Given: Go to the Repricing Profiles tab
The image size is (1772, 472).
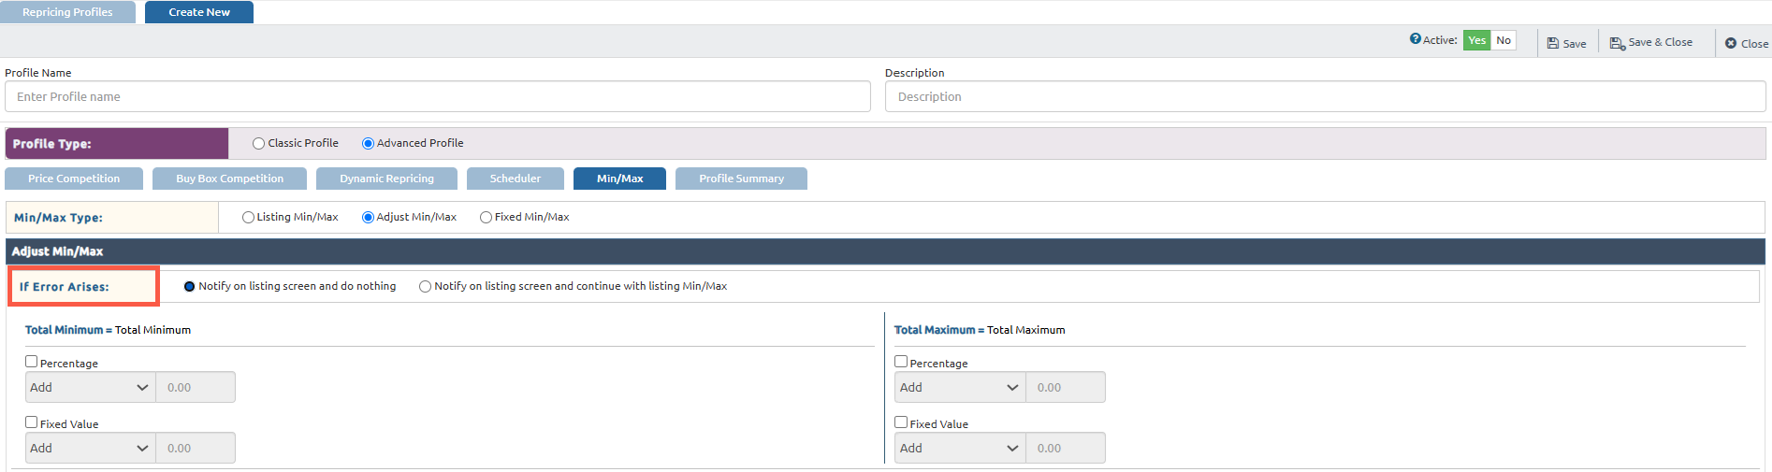Looking at the screenshot, I should [x=67, y=12].
